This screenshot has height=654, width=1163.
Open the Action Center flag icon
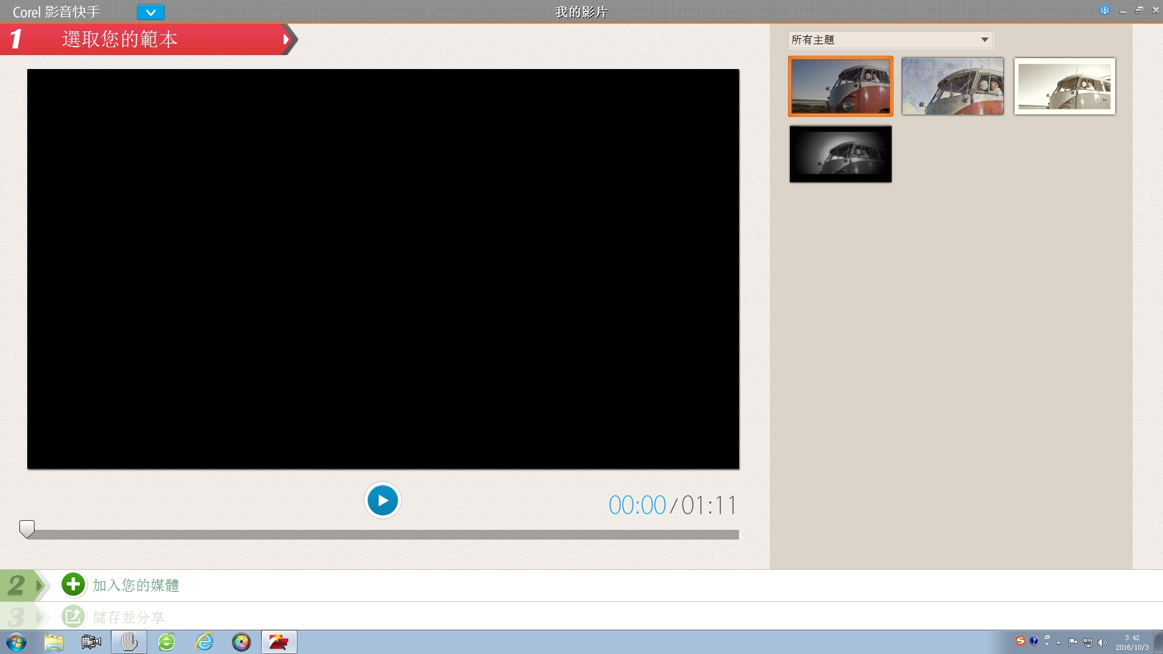[x=1073, y=642]
